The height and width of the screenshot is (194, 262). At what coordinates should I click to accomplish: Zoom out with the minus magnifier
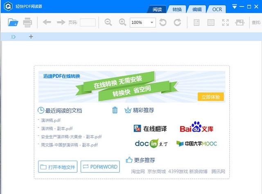[108, 23]
